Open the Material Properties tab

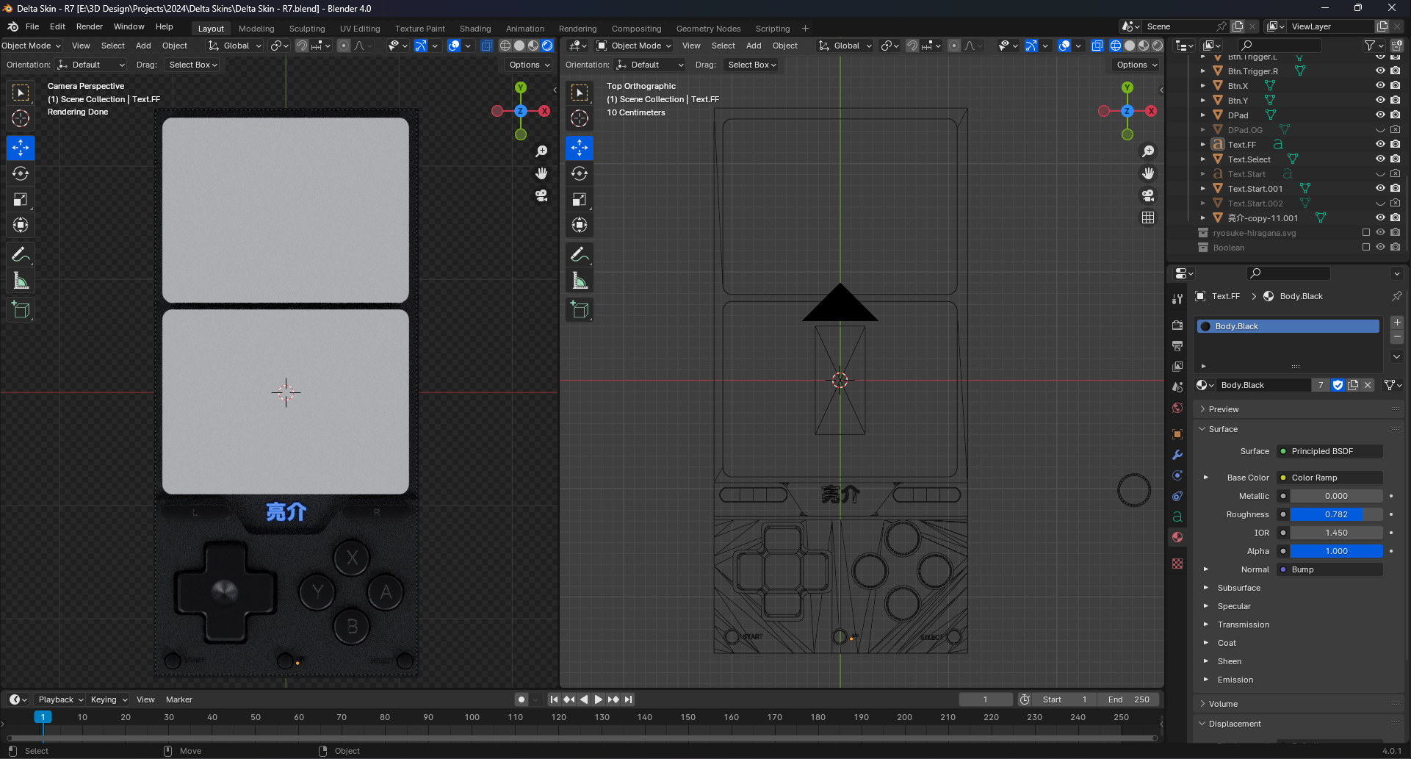[x=1178, y=537]
